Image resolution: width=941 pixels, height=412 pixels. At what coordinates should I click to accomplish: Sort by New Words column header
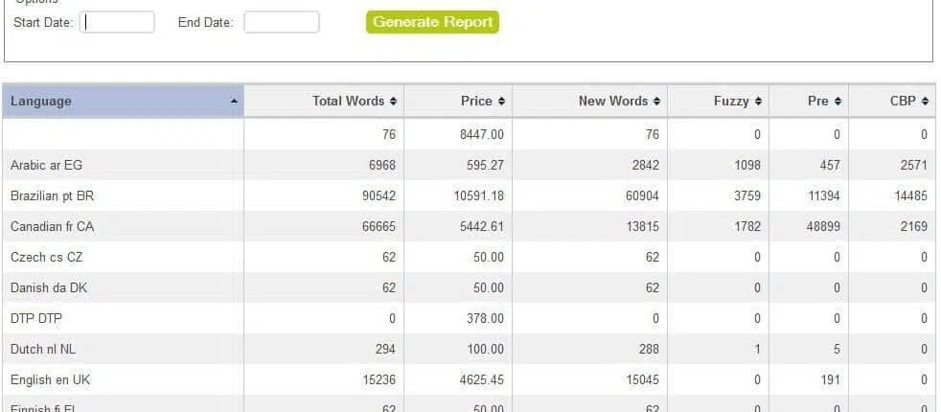[656, 101]
